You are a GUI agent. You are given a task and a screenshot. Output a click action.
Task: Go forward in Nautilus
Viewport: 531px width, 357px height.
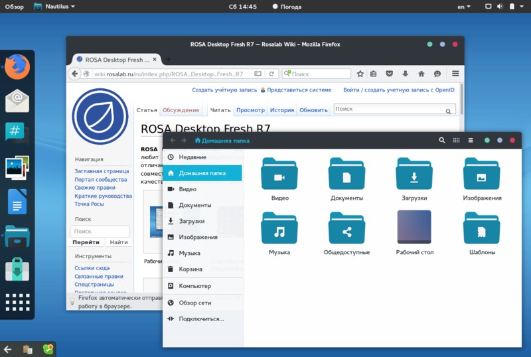point(184,140)
